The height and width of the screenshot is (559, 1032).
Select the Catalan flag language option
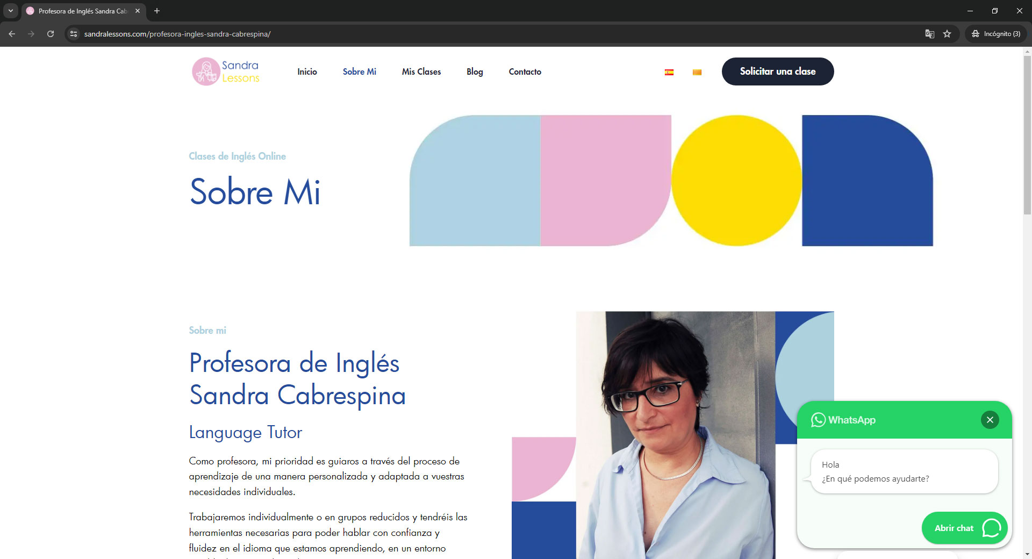tap(697, 72)
